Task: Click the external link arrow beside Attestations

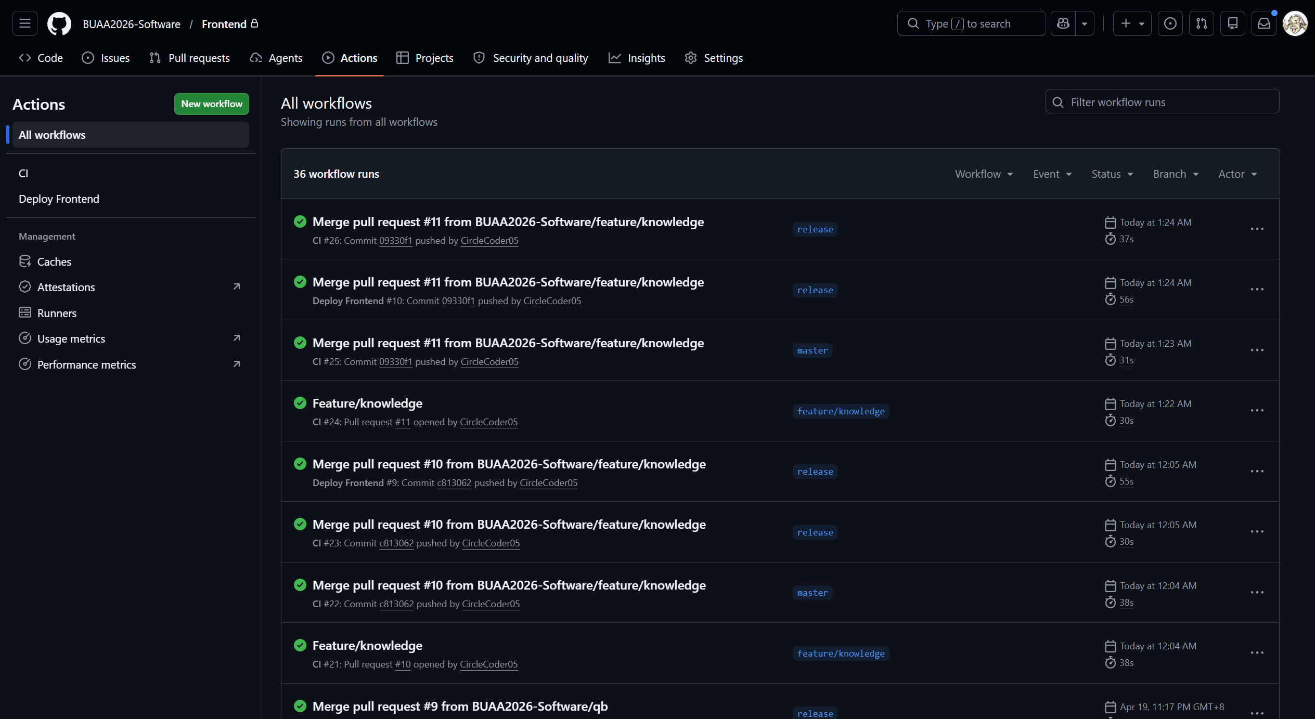Action: pos(237,286)
